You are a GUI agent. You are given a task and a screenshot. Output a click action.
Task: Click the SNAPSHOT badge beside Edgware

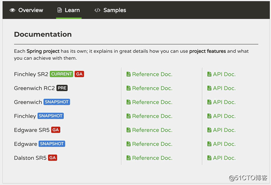click(52, 144)
